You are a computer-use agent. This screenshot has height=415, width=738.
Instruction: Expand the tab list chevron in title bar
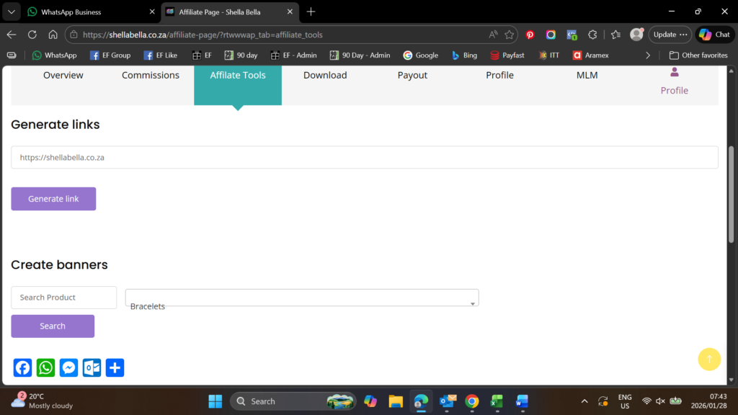point(12,12)
